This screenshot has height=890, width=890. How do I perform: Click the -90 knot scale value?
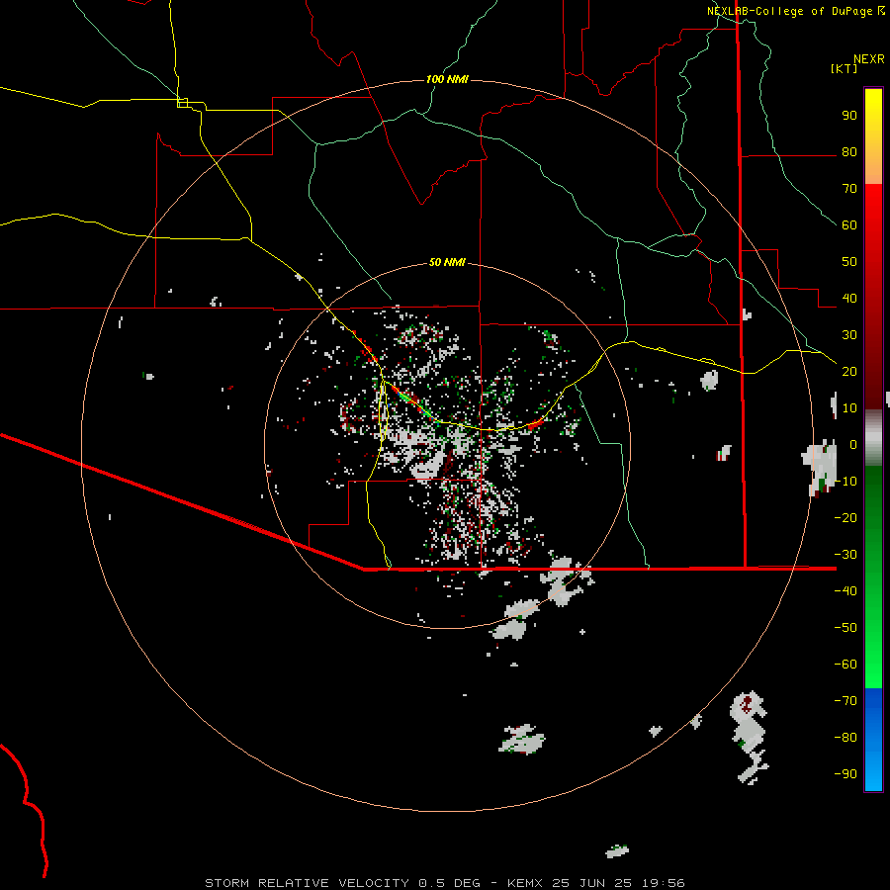pos(845,773)
